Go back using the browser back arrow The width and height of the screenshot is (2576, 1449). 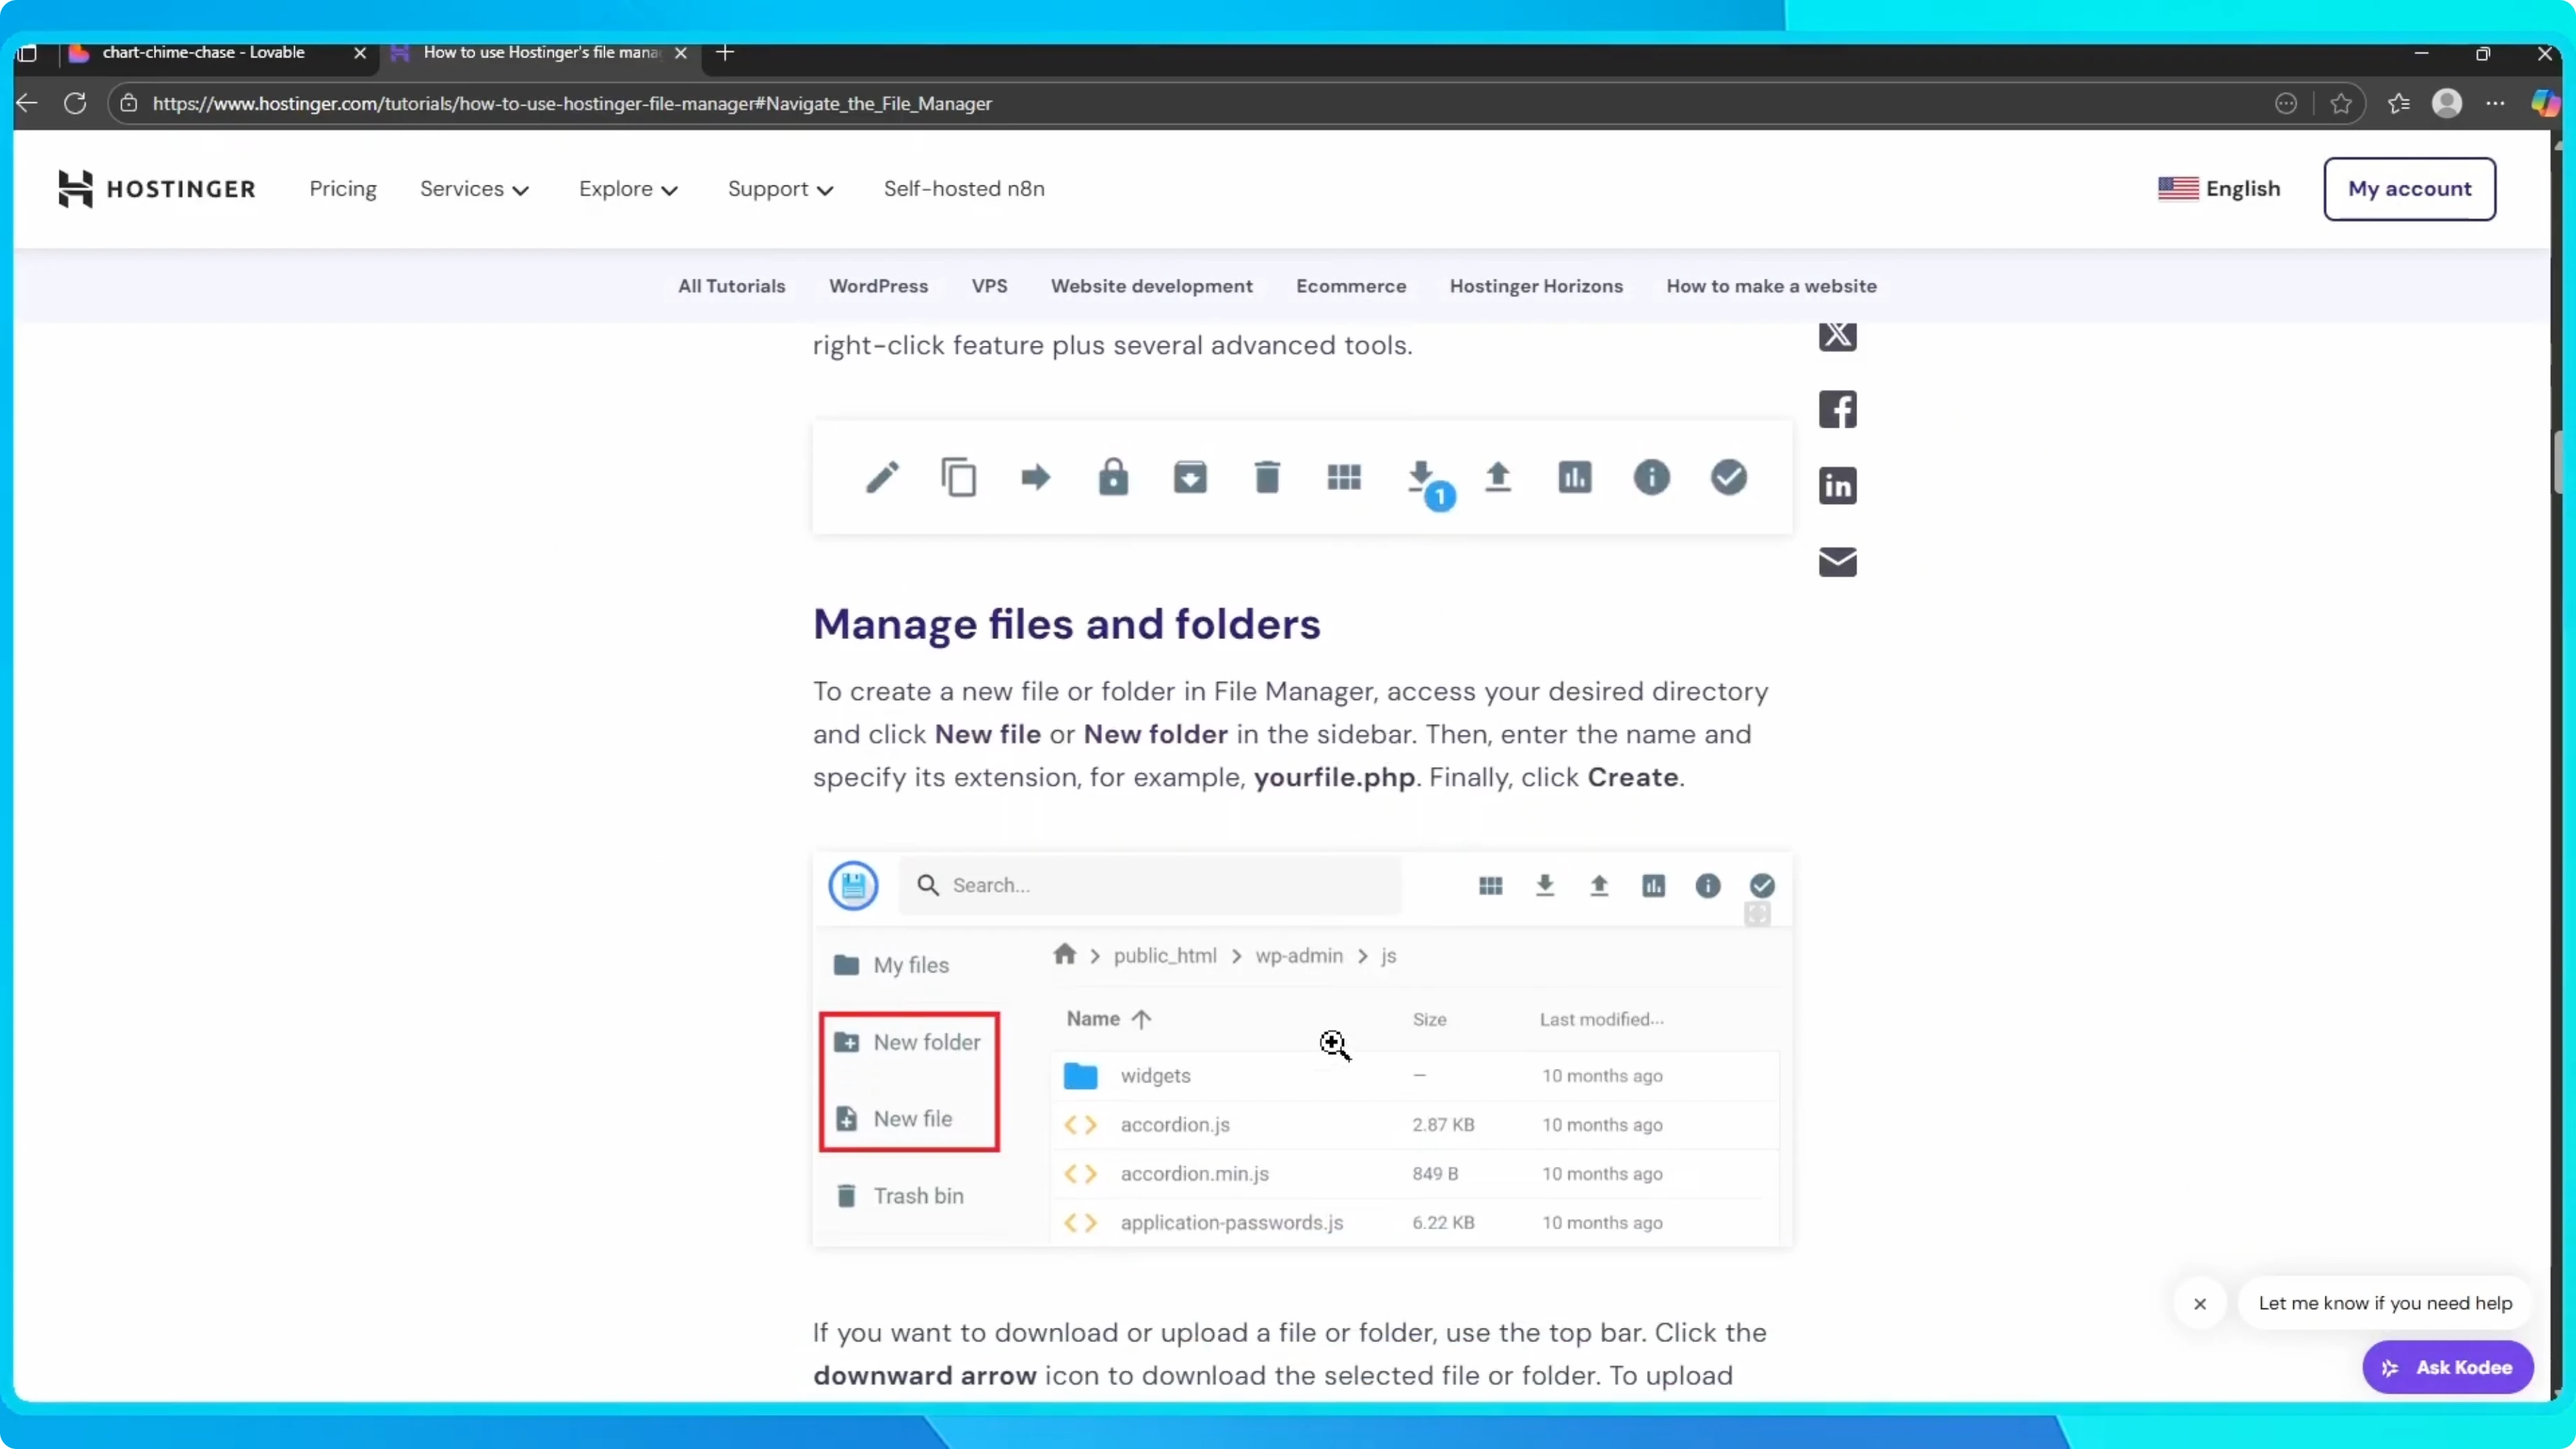pyautogui.click(x=27, y=103)
